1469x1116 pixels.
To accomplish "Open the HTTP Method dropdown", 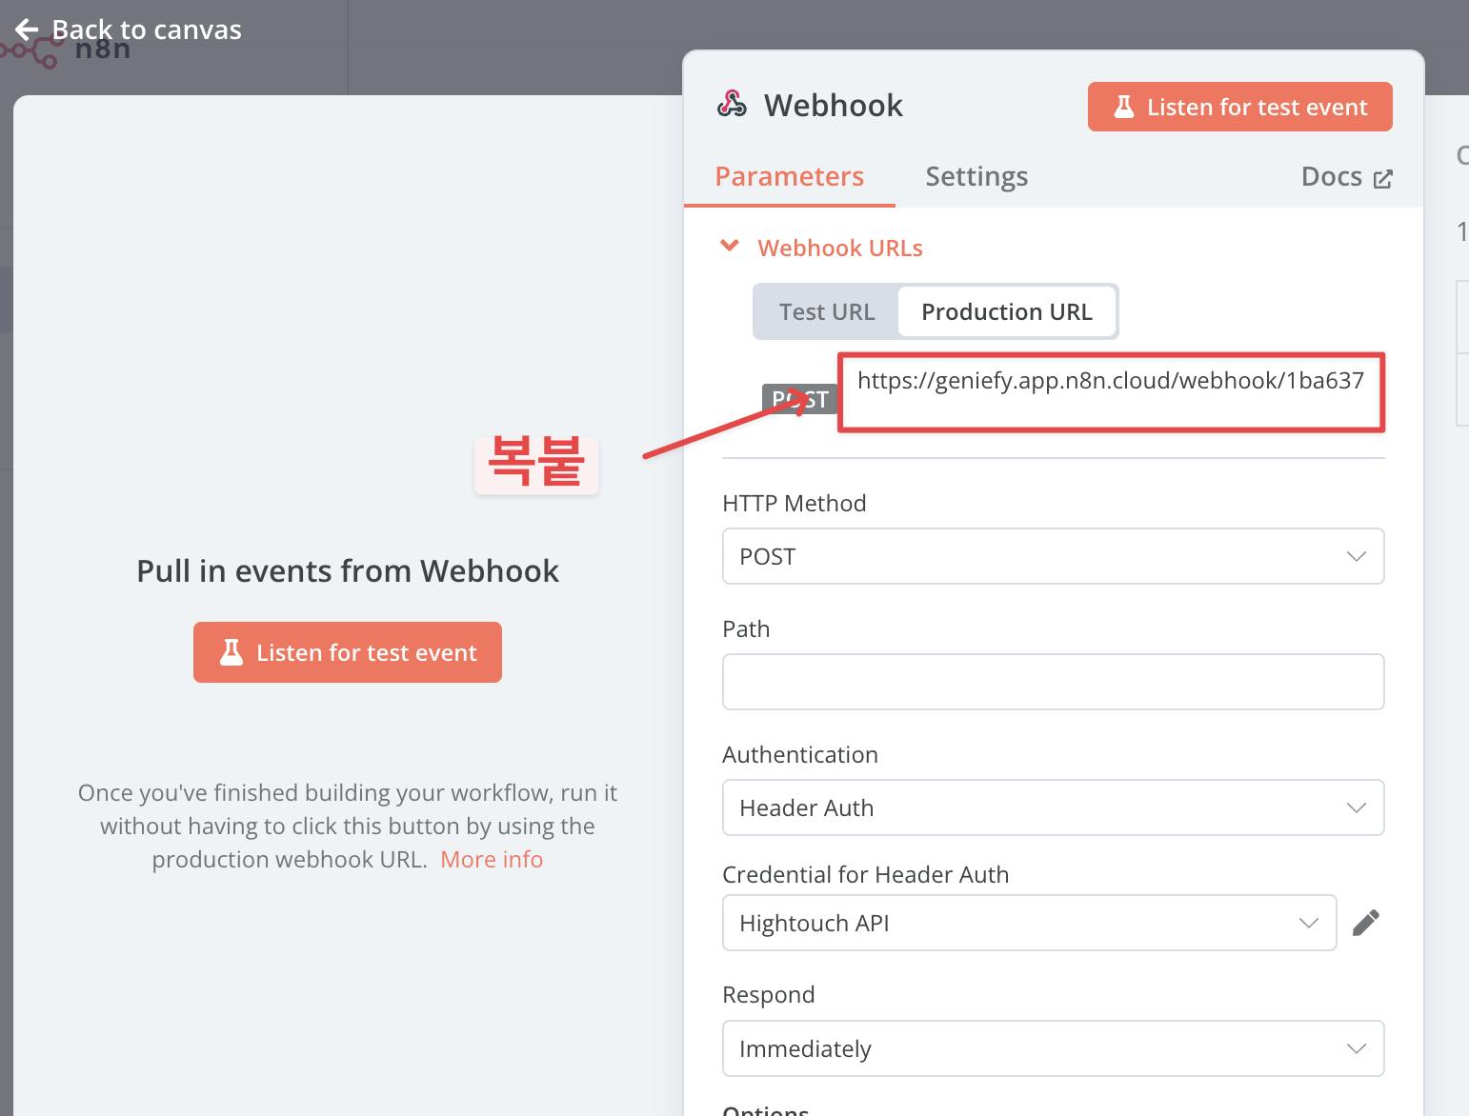I will coord(1053,556).
